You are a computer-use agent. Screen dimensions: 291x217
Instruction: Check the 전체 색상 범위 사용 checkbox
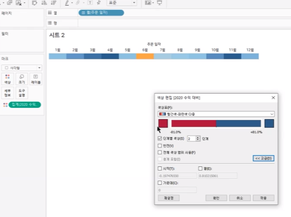pyautogui.click(x=160, y=153)
